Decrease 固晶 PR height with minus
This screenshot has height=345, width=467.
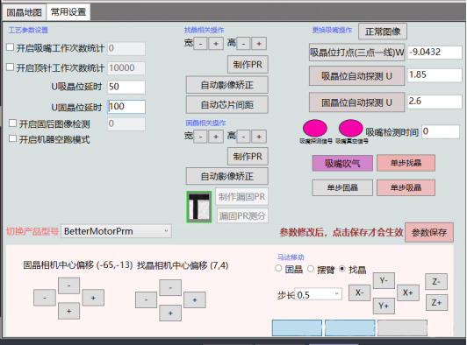[244, 137]
